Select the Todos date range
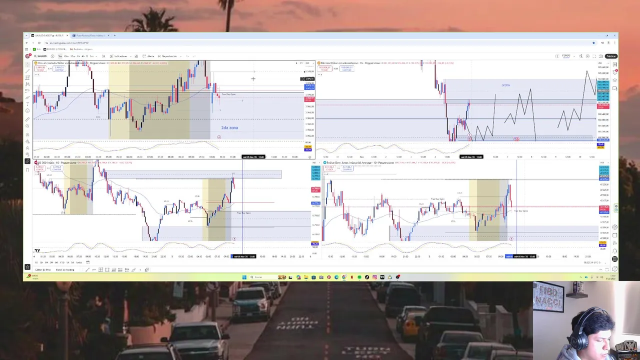This screenshot has height=360, width=640. pyautogui.click(x=79, y=262)
